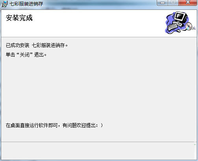
Task: Click the bottom button panel area
Action: (x=99, y=151)
